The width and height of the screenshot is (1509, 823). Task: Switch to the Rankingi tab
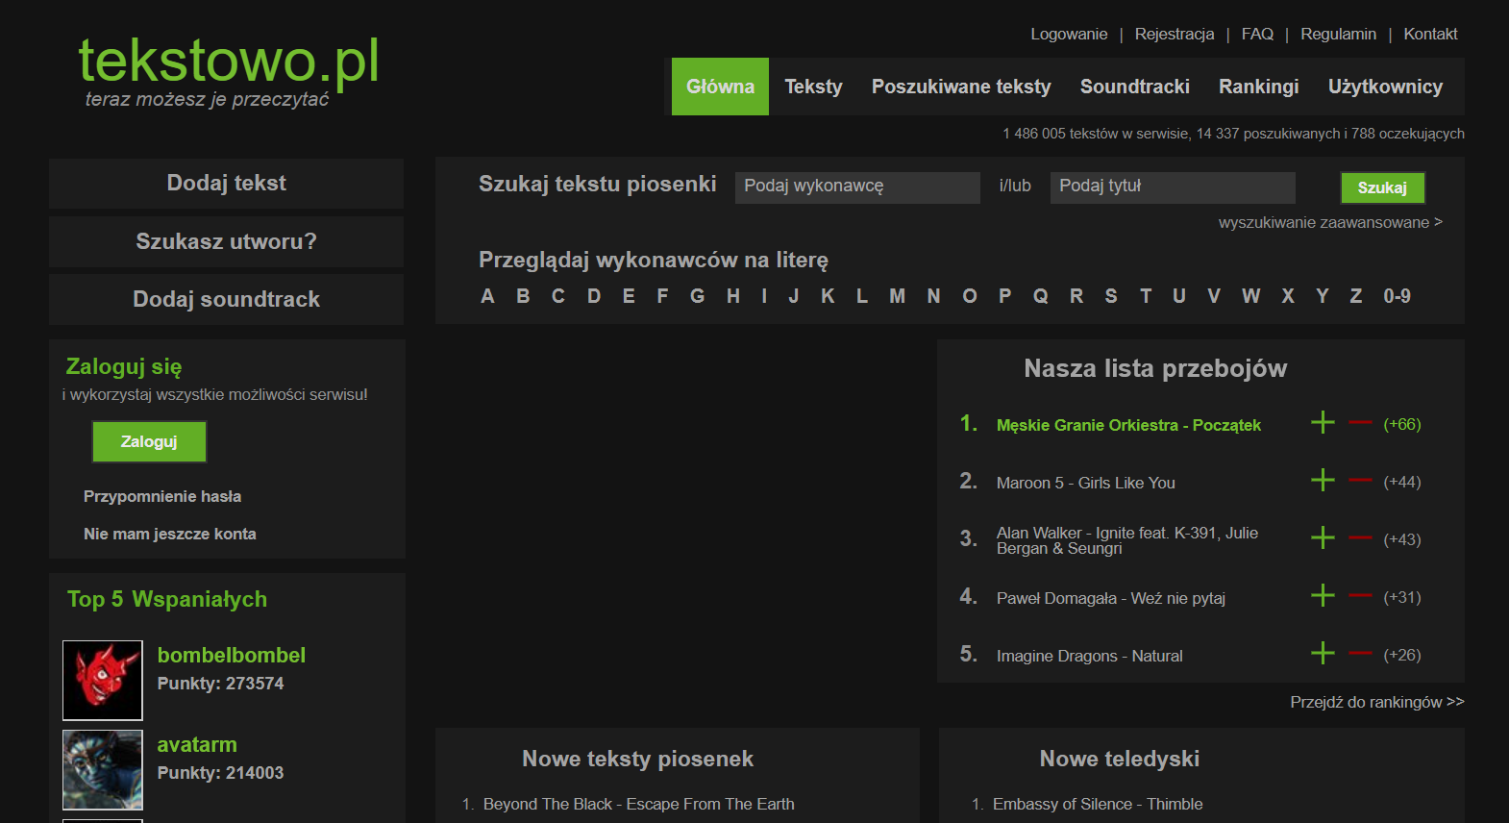tap(1258, 87)
